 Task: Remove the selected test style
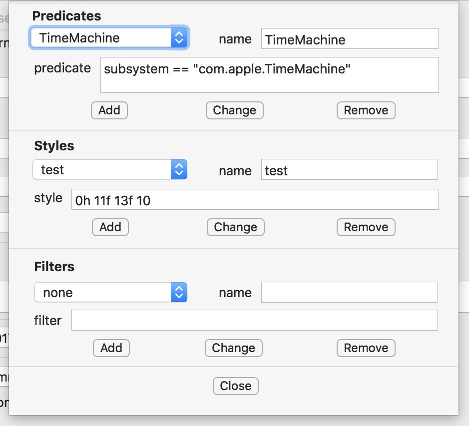[x=366, y=227]
